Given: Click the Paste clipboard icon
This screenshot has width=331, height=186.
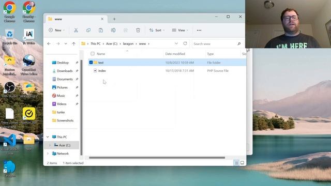Looking at the screenshot, I should pos(101,30).
